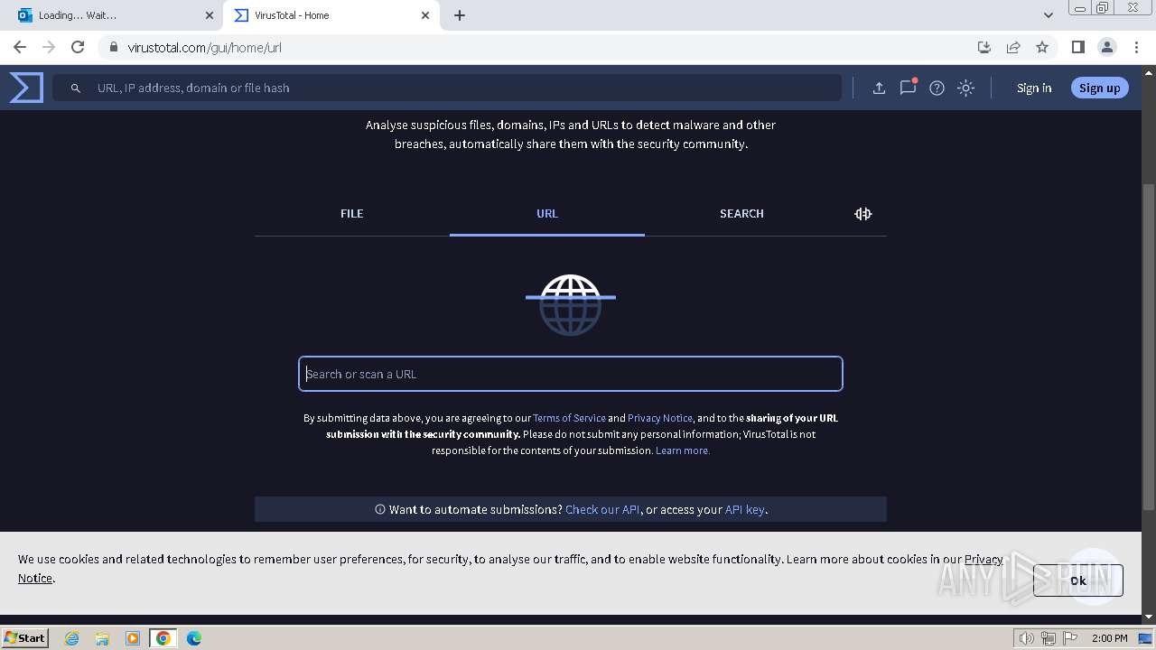Switch to the SEARCH tab

(741, 214)
